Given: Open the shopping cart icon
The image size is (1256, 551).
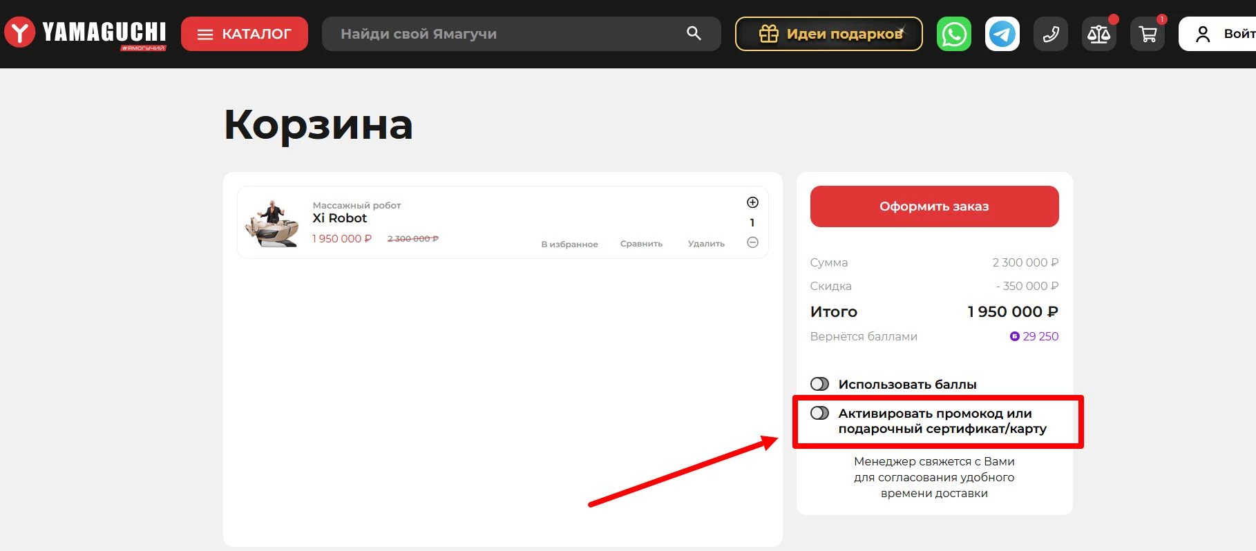Looking at the screenshot, I should pos(1148,34).
